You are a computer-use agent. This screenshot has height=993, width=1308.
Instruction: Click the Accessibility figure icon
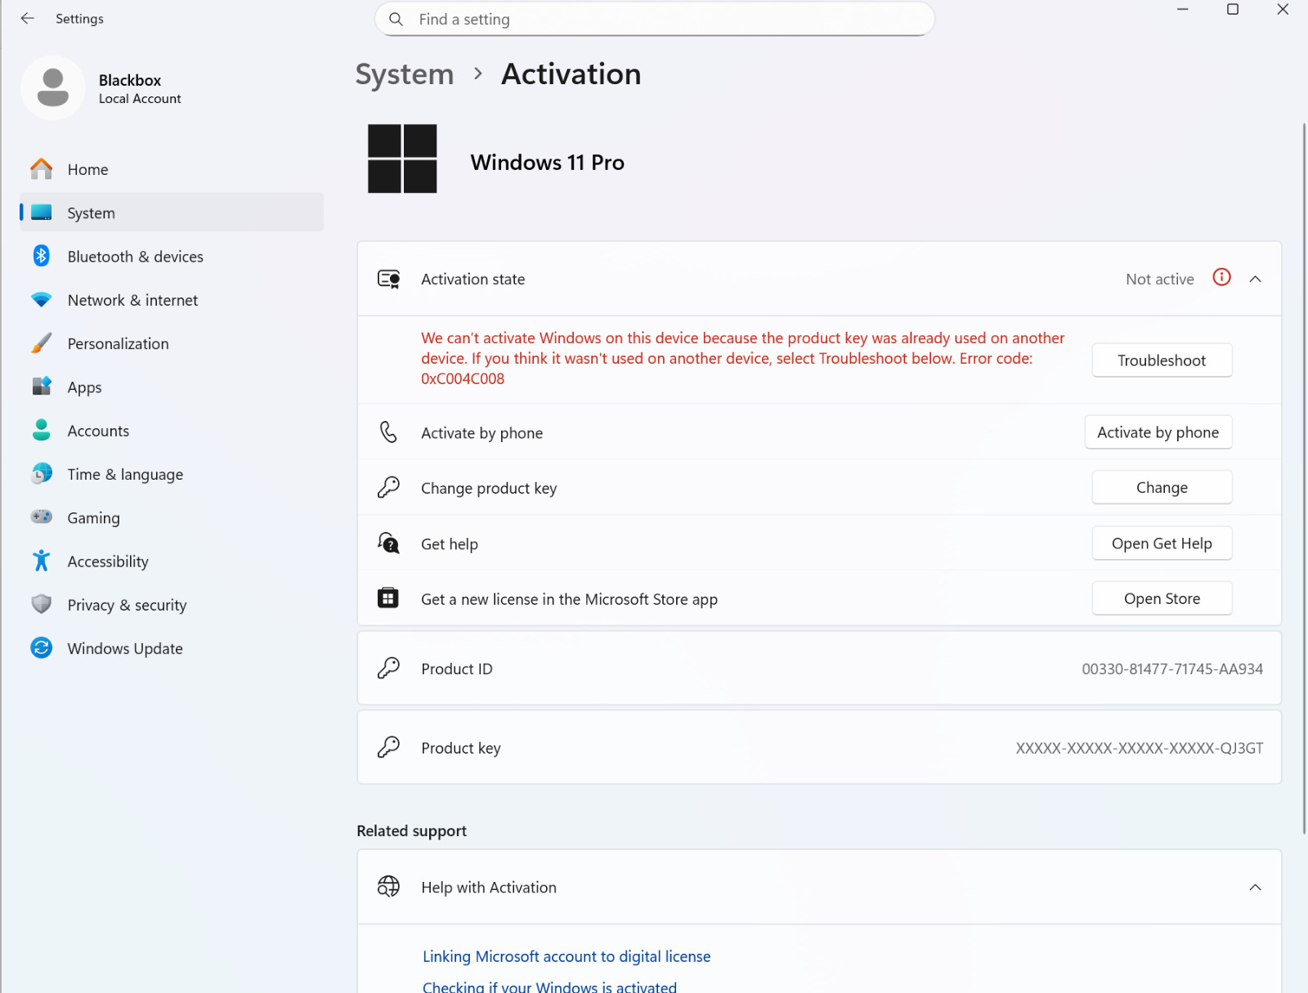(42, 561)
